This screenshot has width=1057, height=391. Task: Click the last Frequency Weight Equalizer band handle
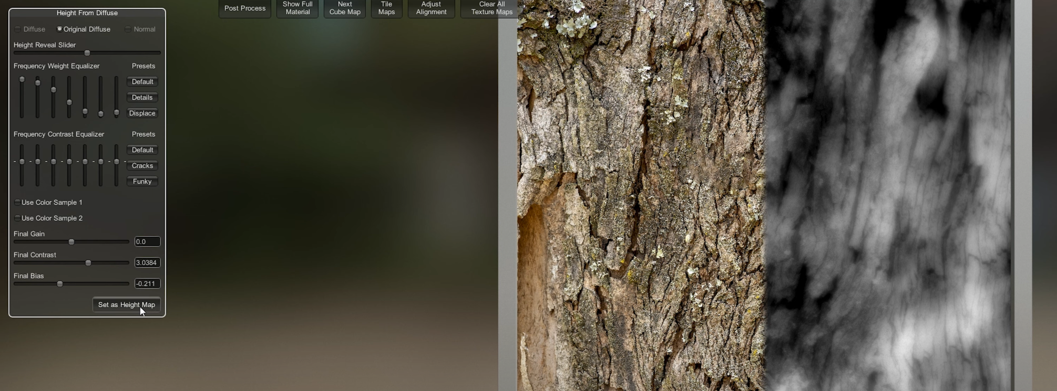point(117,113)
